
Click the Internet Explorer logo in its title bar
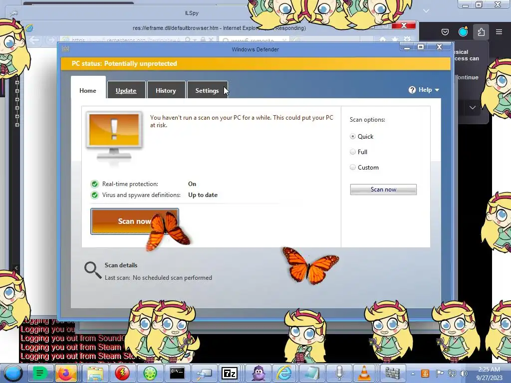pyautogui.click(x=29, y=28)
